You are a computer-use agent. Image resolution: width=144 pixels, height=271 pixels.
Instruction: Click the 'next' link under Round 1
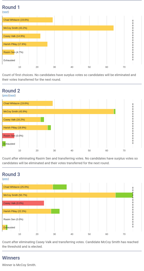click(6, 12)
